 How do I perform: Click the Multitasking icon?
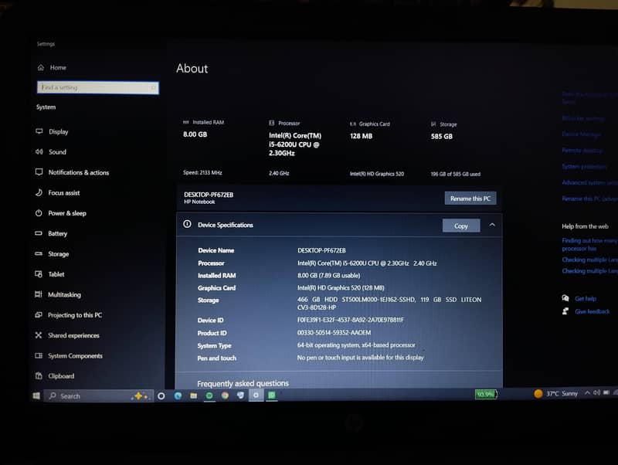point(38,294)
